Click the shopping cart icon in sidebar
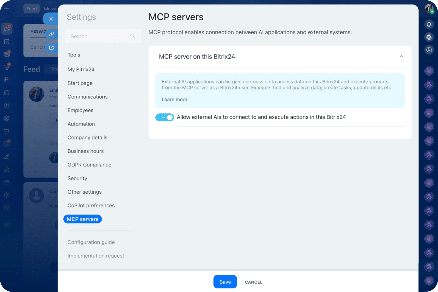The image size is (438, 292). tap(7, 131)
